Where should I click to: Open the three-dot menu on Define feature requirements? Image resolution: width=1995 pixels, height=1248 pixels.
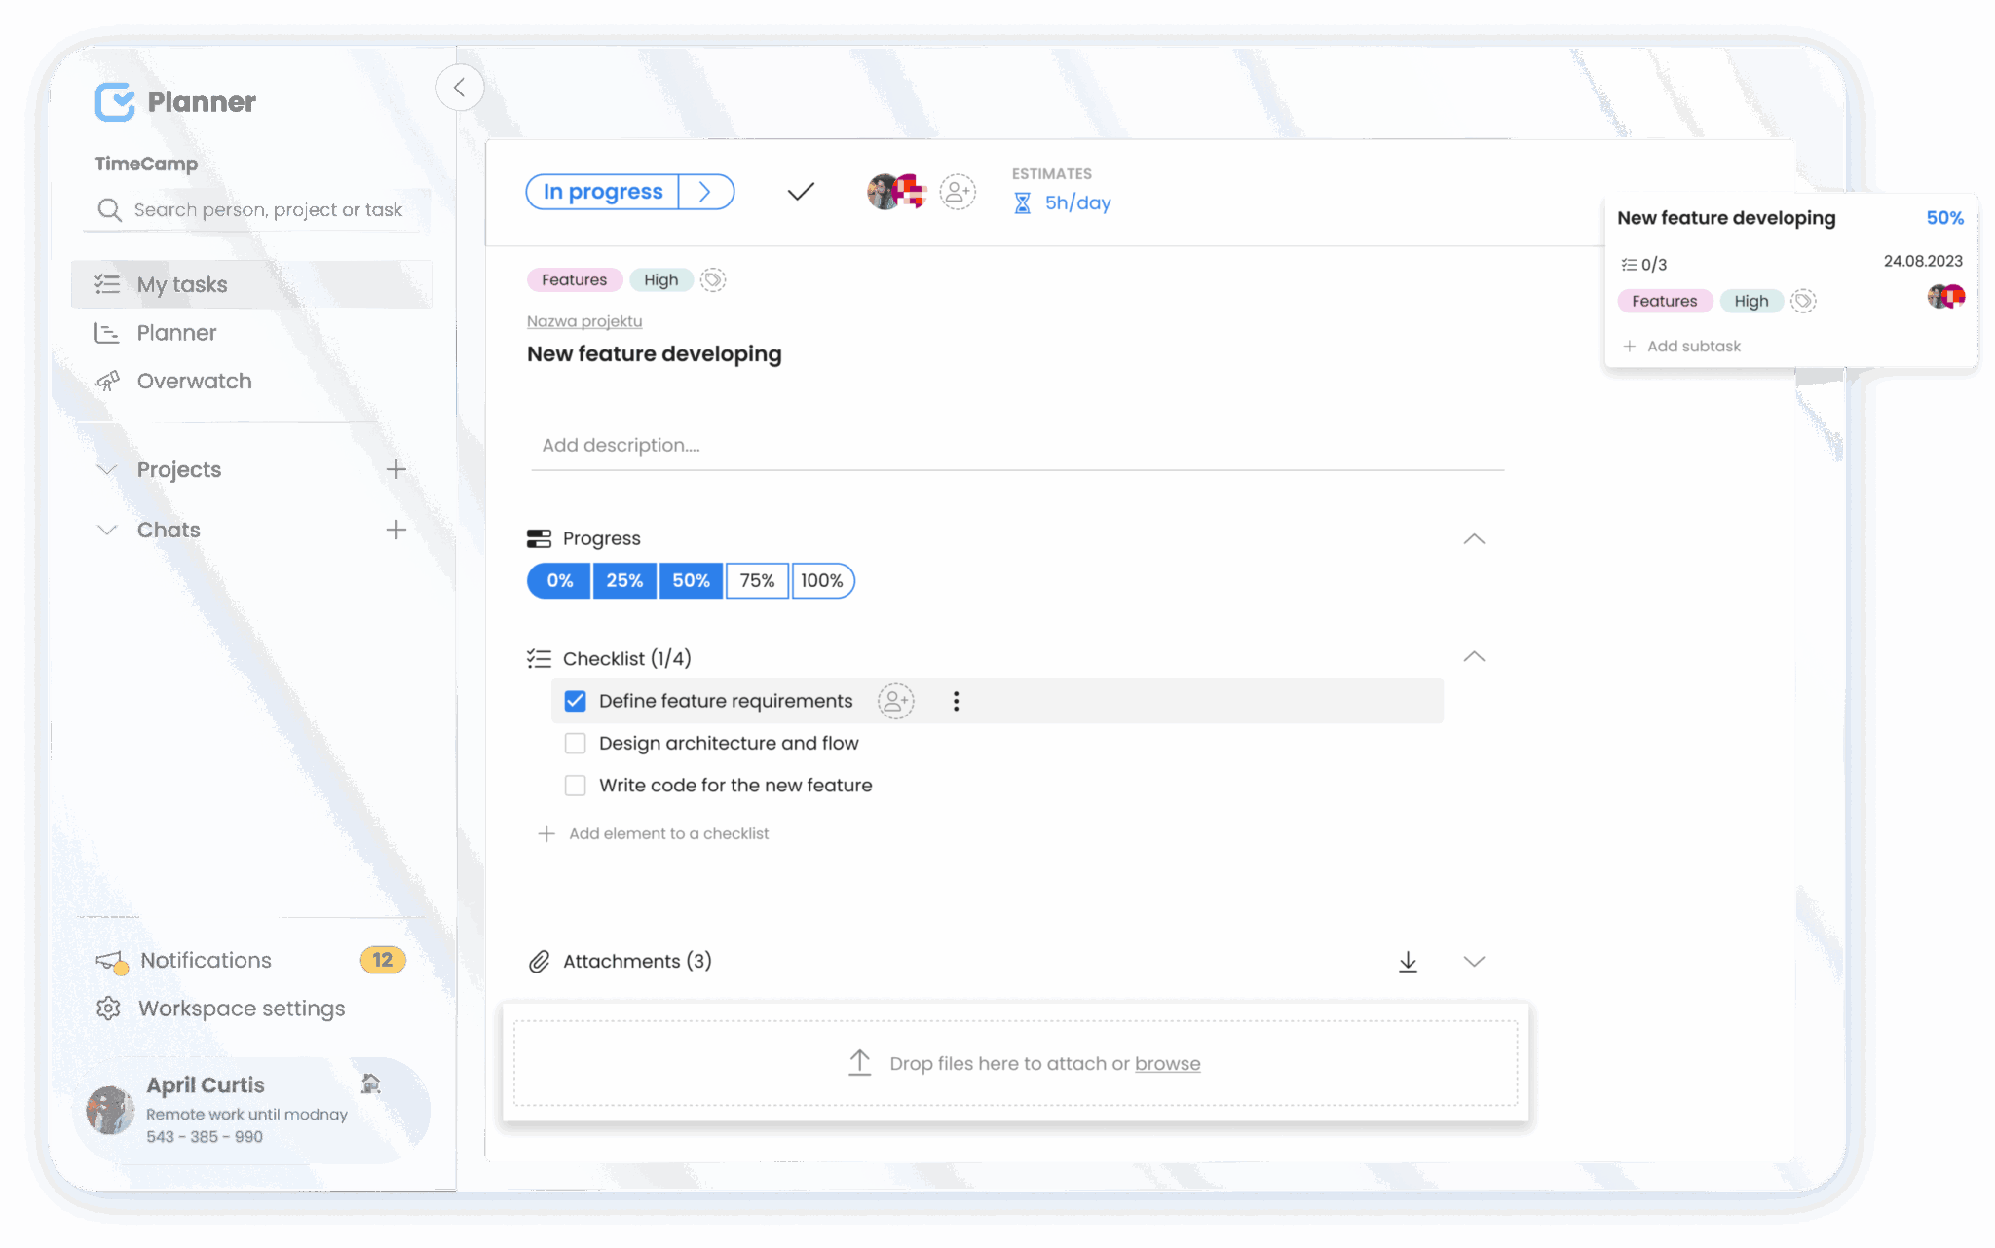(x=956, y=700)
